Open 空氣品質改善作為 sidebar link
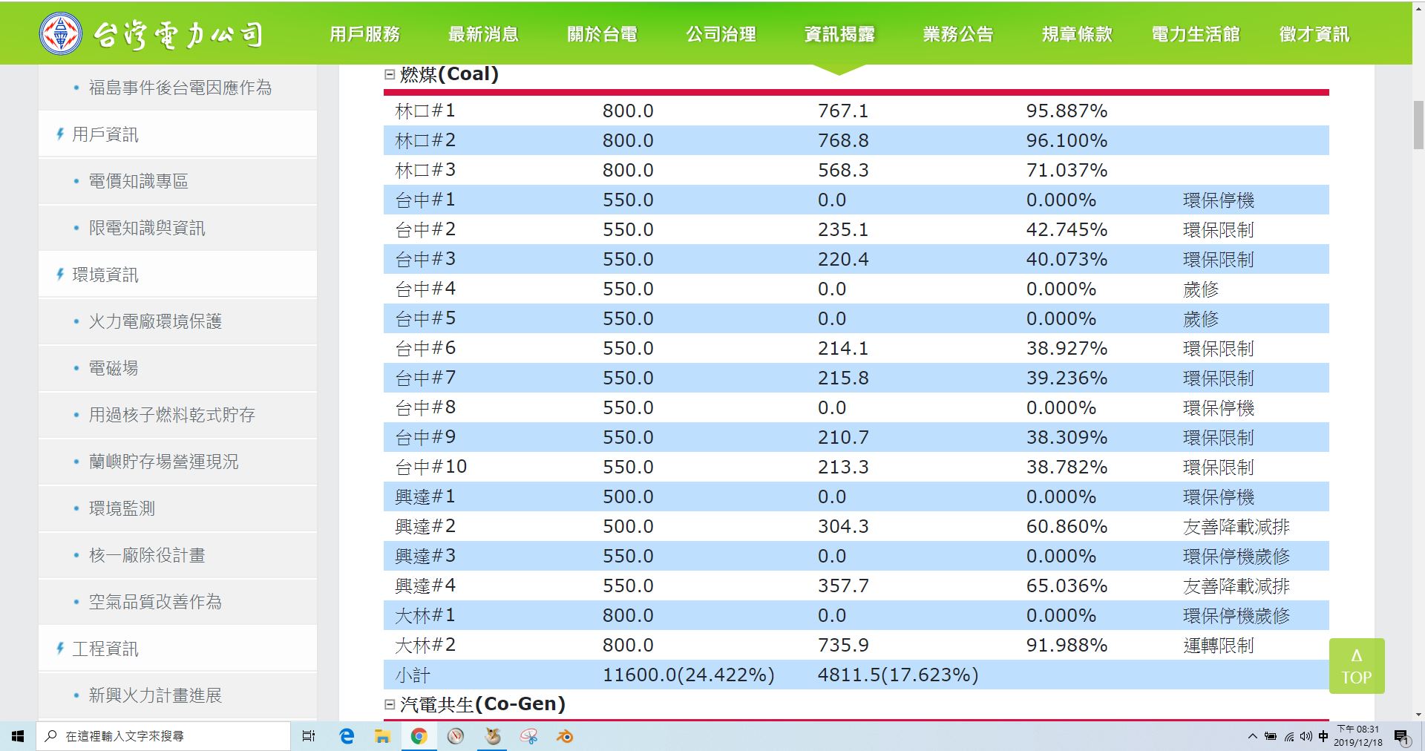1425x751 pixels. tap(155, 602)
